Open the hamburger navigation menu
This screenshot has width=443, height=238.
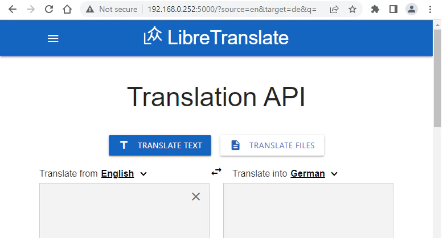(53, 39)
